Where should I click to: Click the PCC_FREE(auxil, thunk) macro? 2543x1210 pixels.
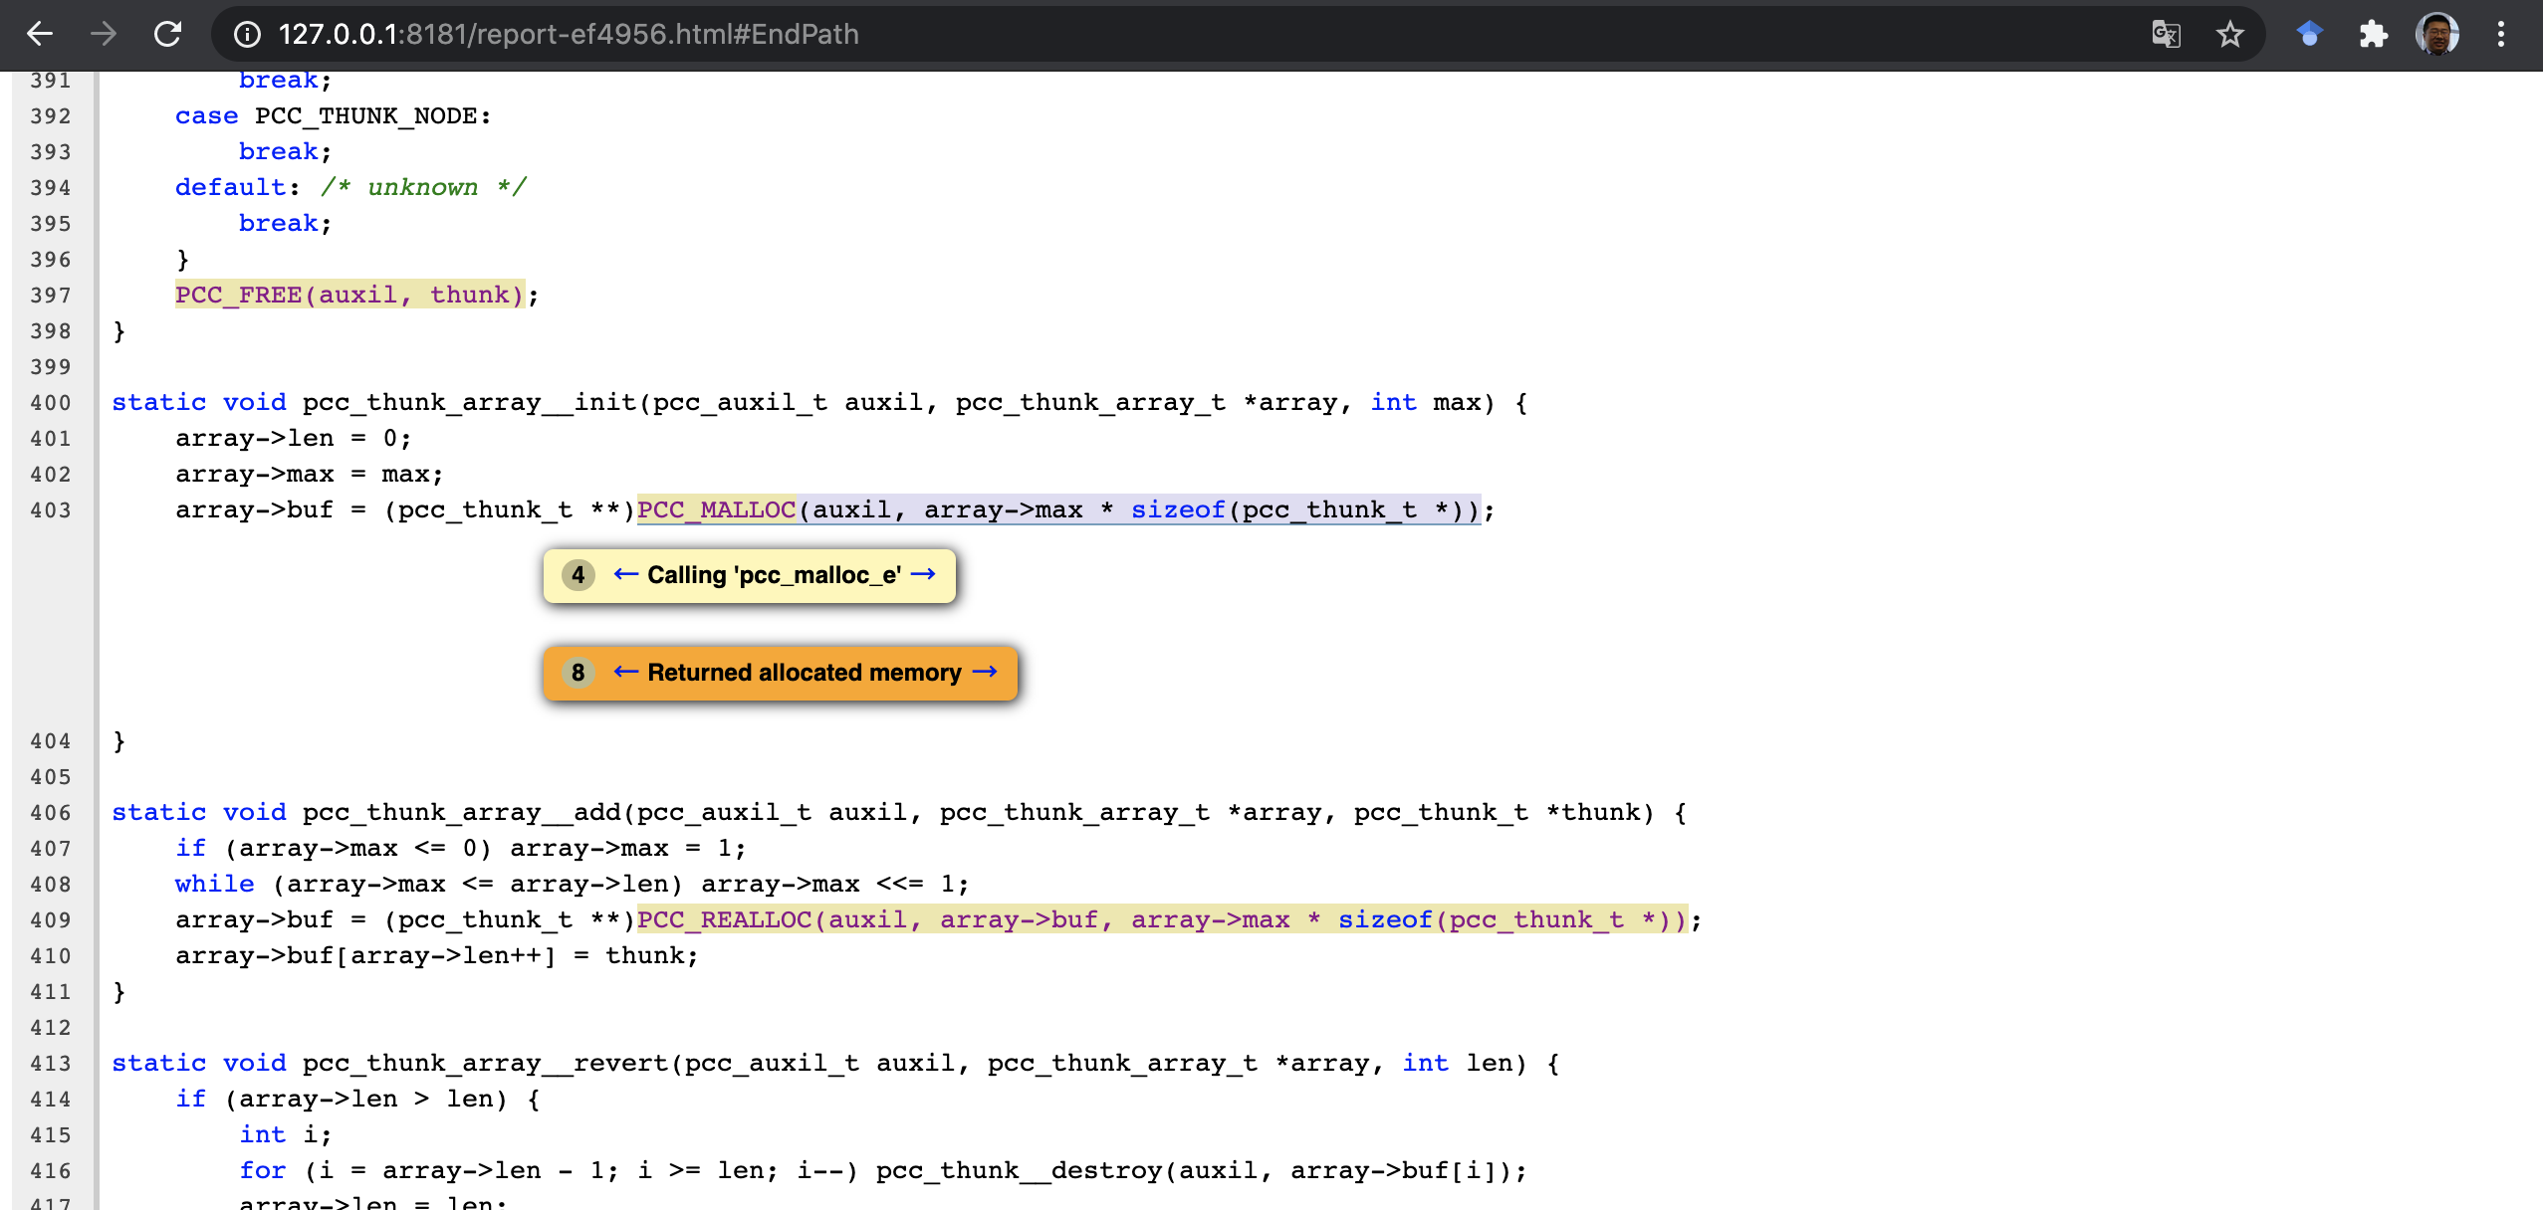pyautogui.click(x=348, y=295)
